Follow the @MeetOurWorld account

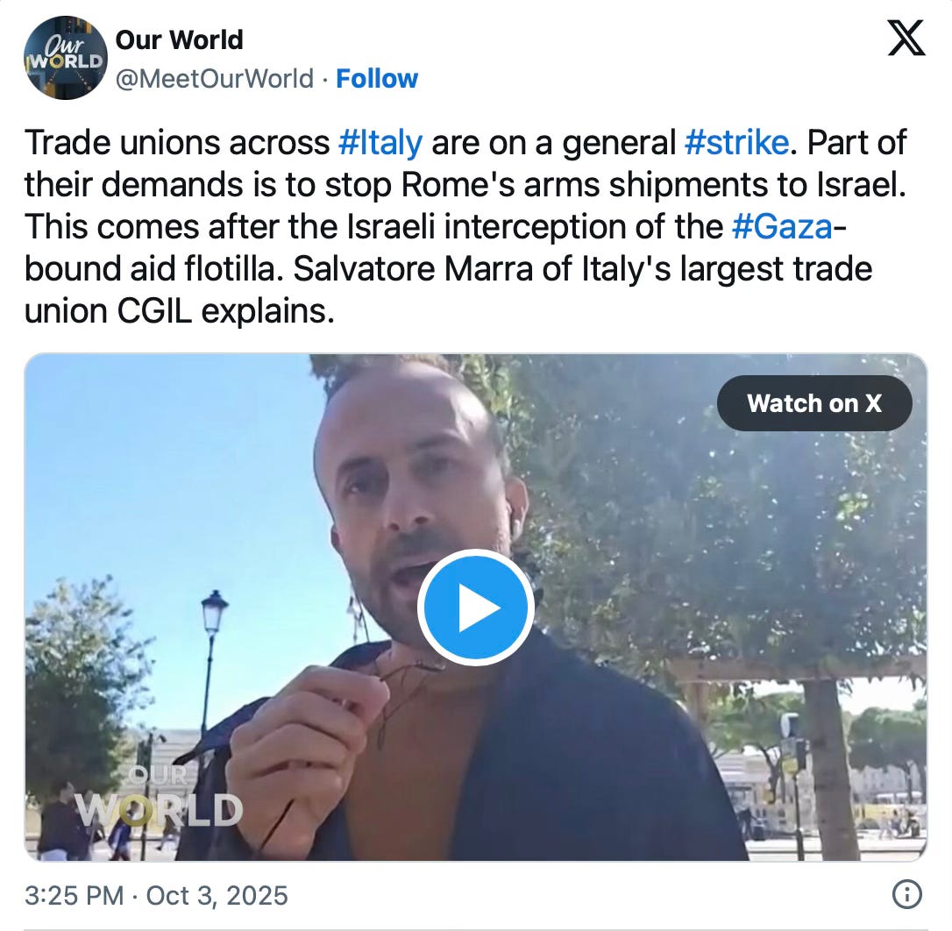pos(377,79)
